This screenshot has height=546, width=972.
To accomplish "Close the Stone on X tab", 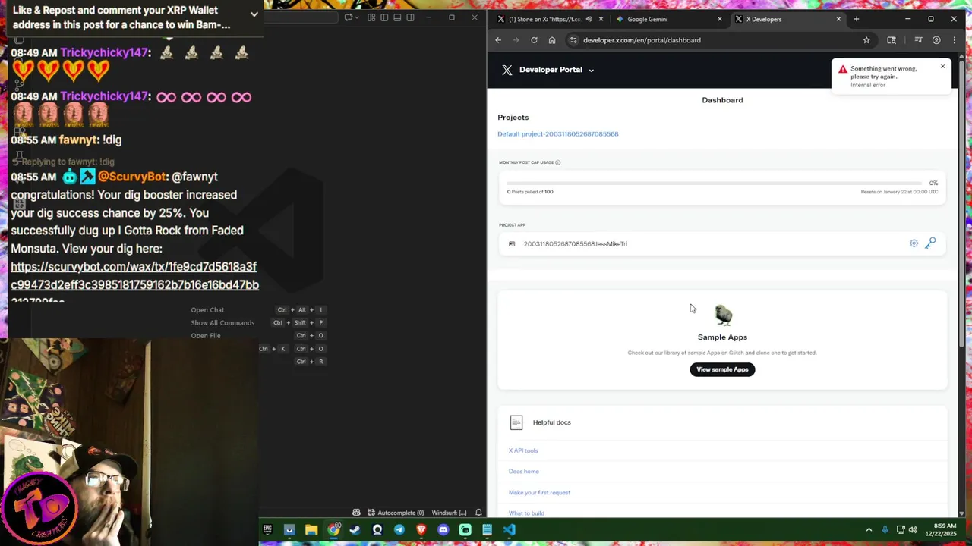I will tap(601, 19).
